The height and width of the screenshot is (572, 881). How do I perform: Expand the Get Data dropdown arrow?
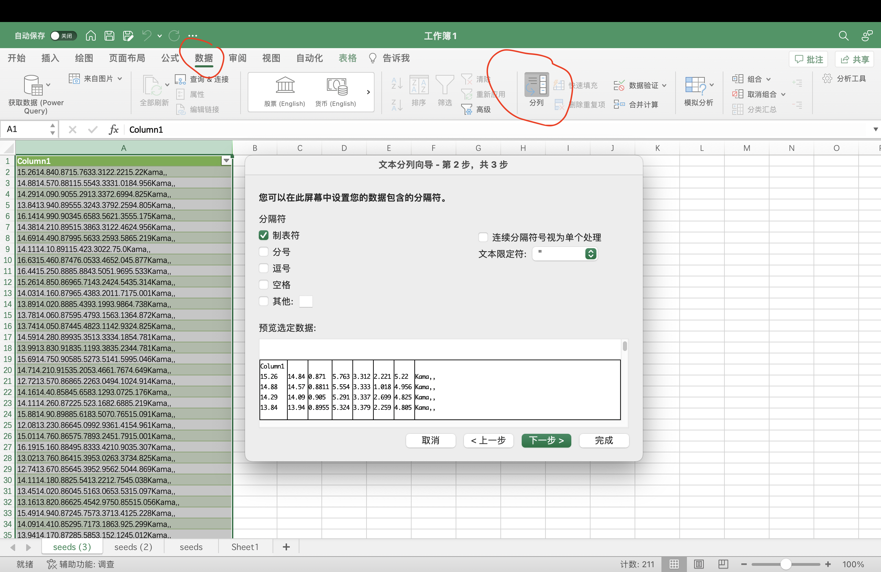(x=48, y=85)
